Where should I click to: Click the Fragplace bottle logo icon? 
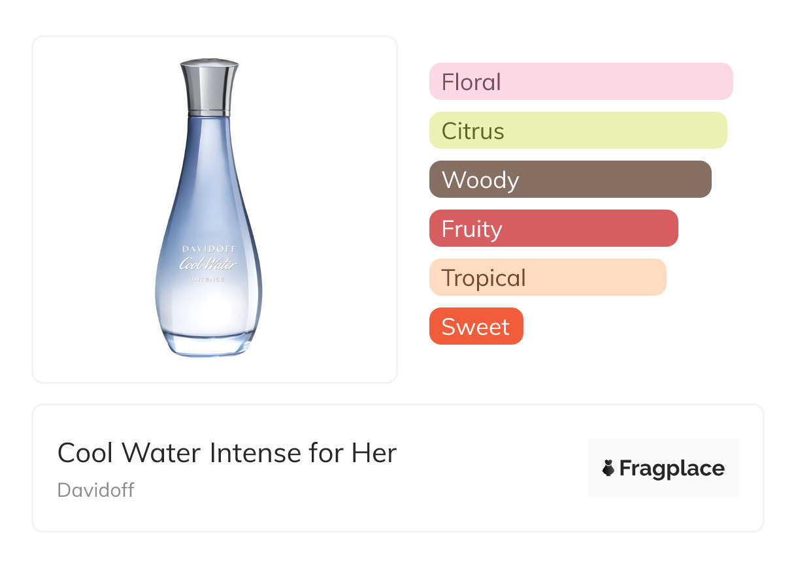click(x=608, y=469)
